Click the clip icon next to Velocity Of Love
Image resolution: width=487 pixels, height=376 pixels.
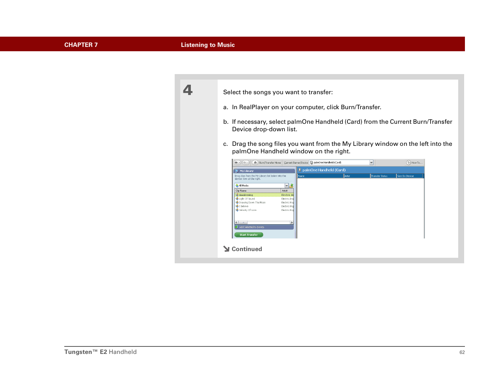pos(237,210)
